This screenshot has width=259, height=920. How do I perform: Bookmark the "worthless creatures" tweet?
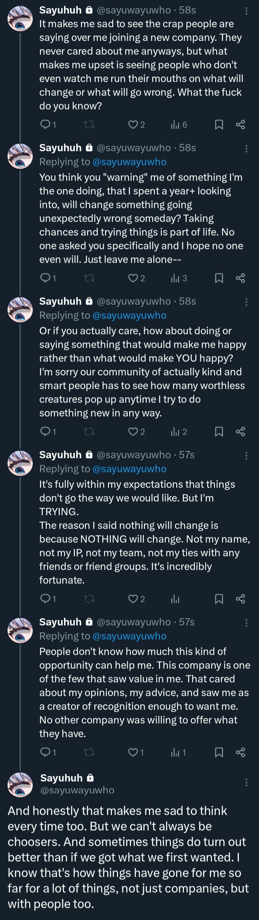[x=219, y=432]
